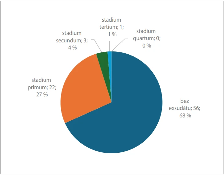Click empty chart area below the pie
The width and height of the screenshot is (224, 175).
point(111,163)
